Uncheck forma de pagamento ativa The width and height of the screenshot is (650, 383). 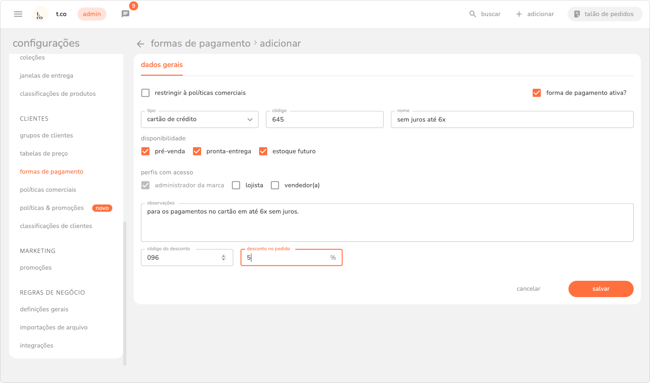point(537,93)
